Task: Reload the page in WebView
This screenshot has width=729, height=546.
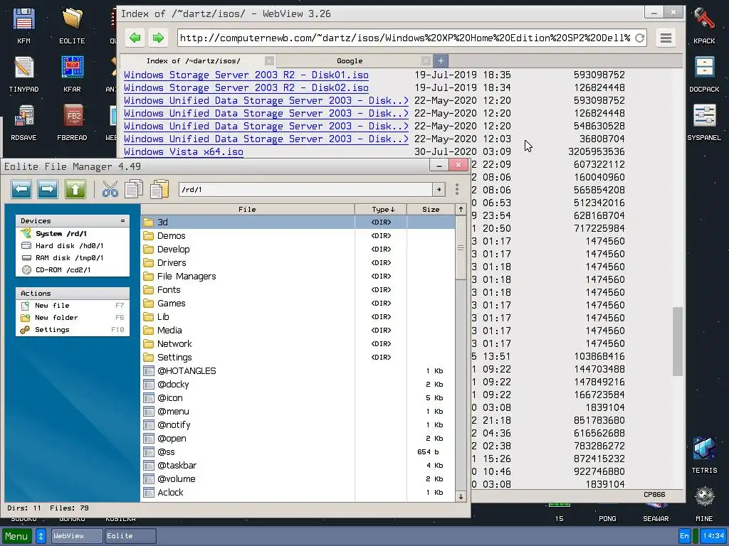Action: [640, 38]
